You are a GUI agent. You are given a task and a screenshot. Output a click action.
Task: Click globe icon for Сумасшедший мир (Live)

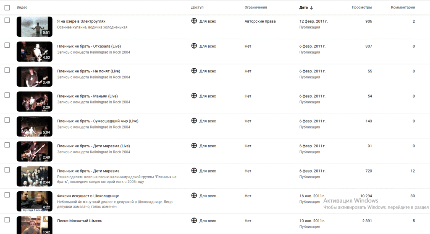(194, 121)
